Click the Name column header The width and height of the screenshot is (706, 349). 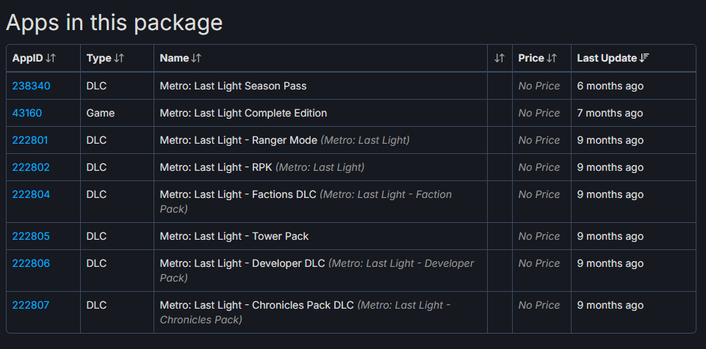(x=174, y=58)
